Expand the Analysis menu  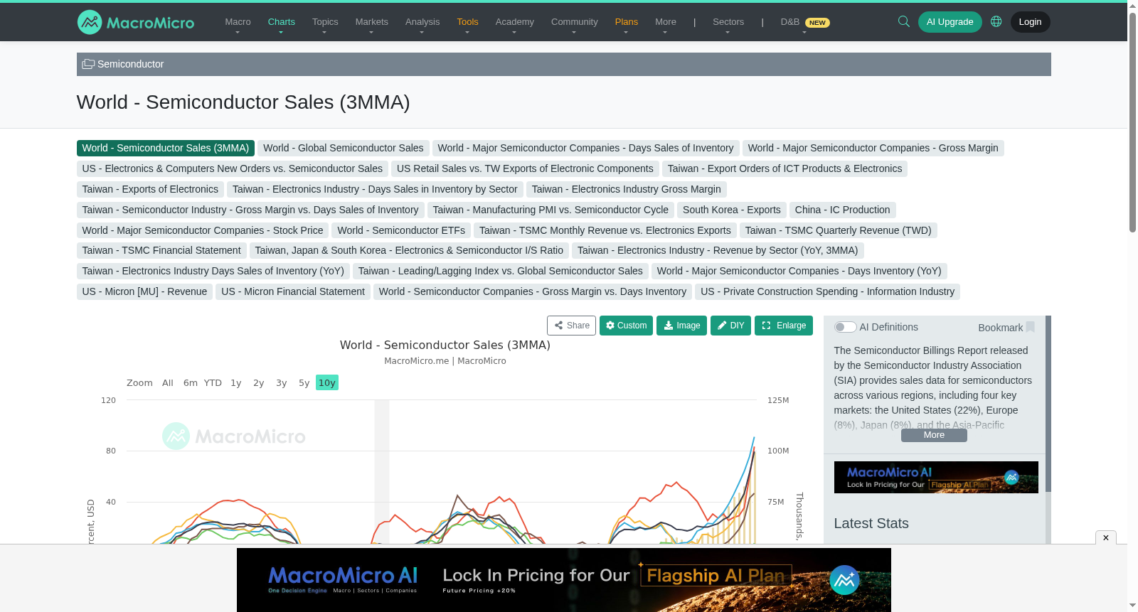coord(422,22)
